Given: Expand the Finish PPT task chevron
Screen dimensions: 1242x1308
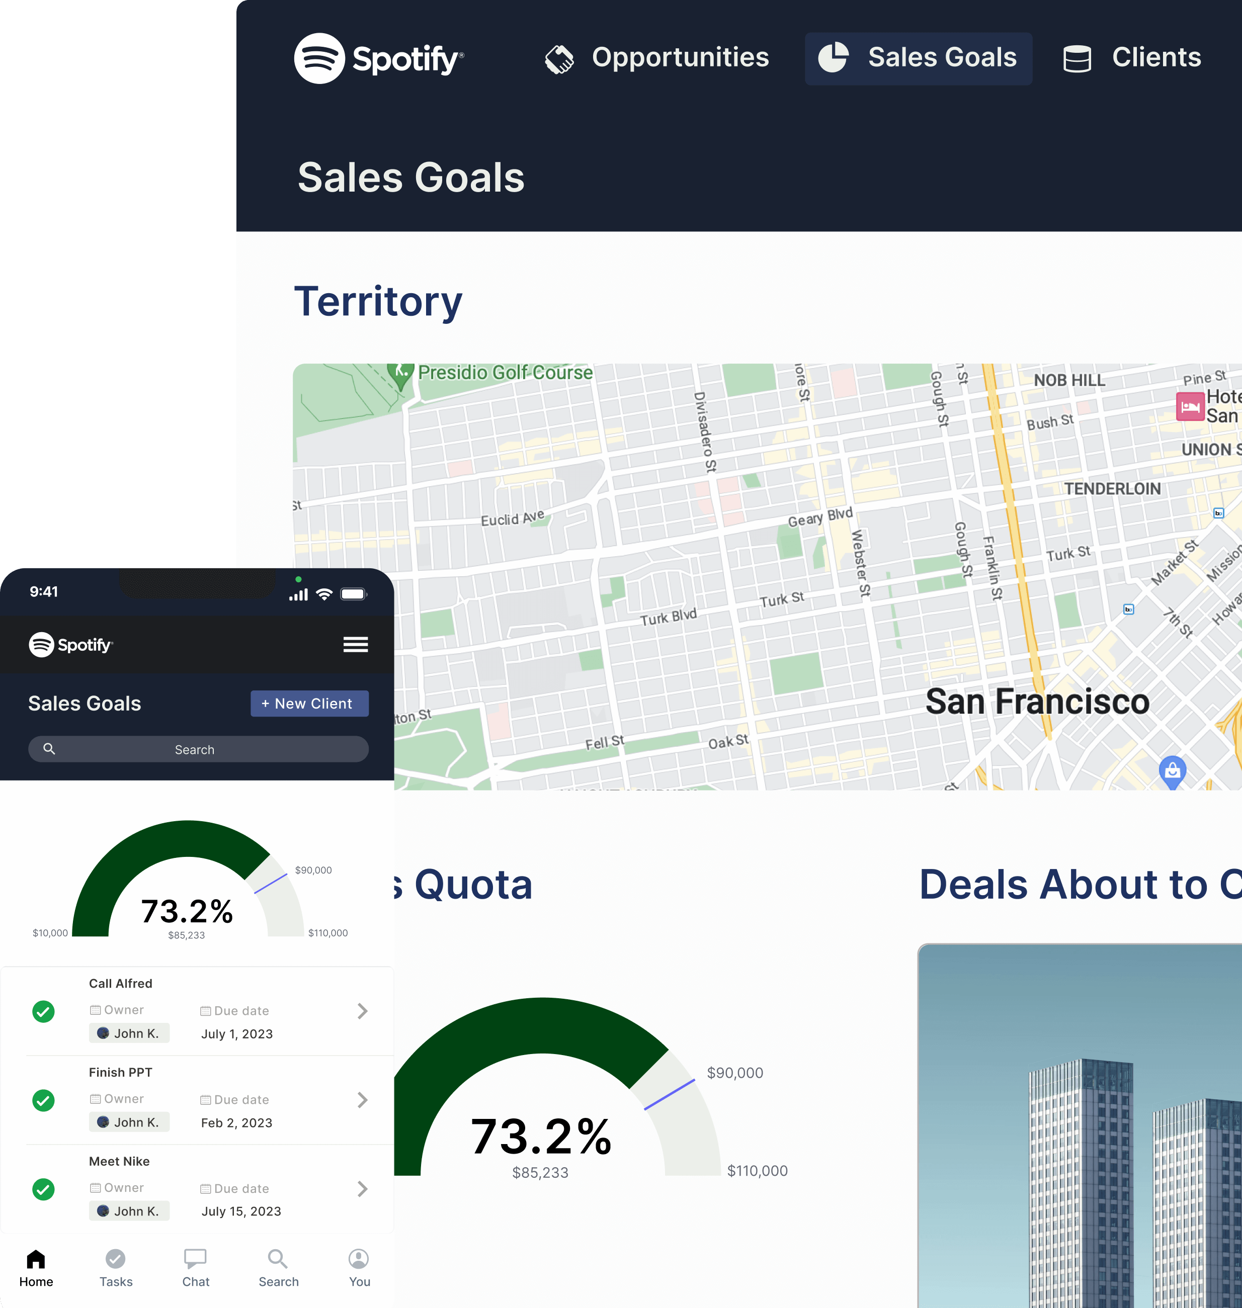Looking at the screenshot, I should coord(362,1099).
